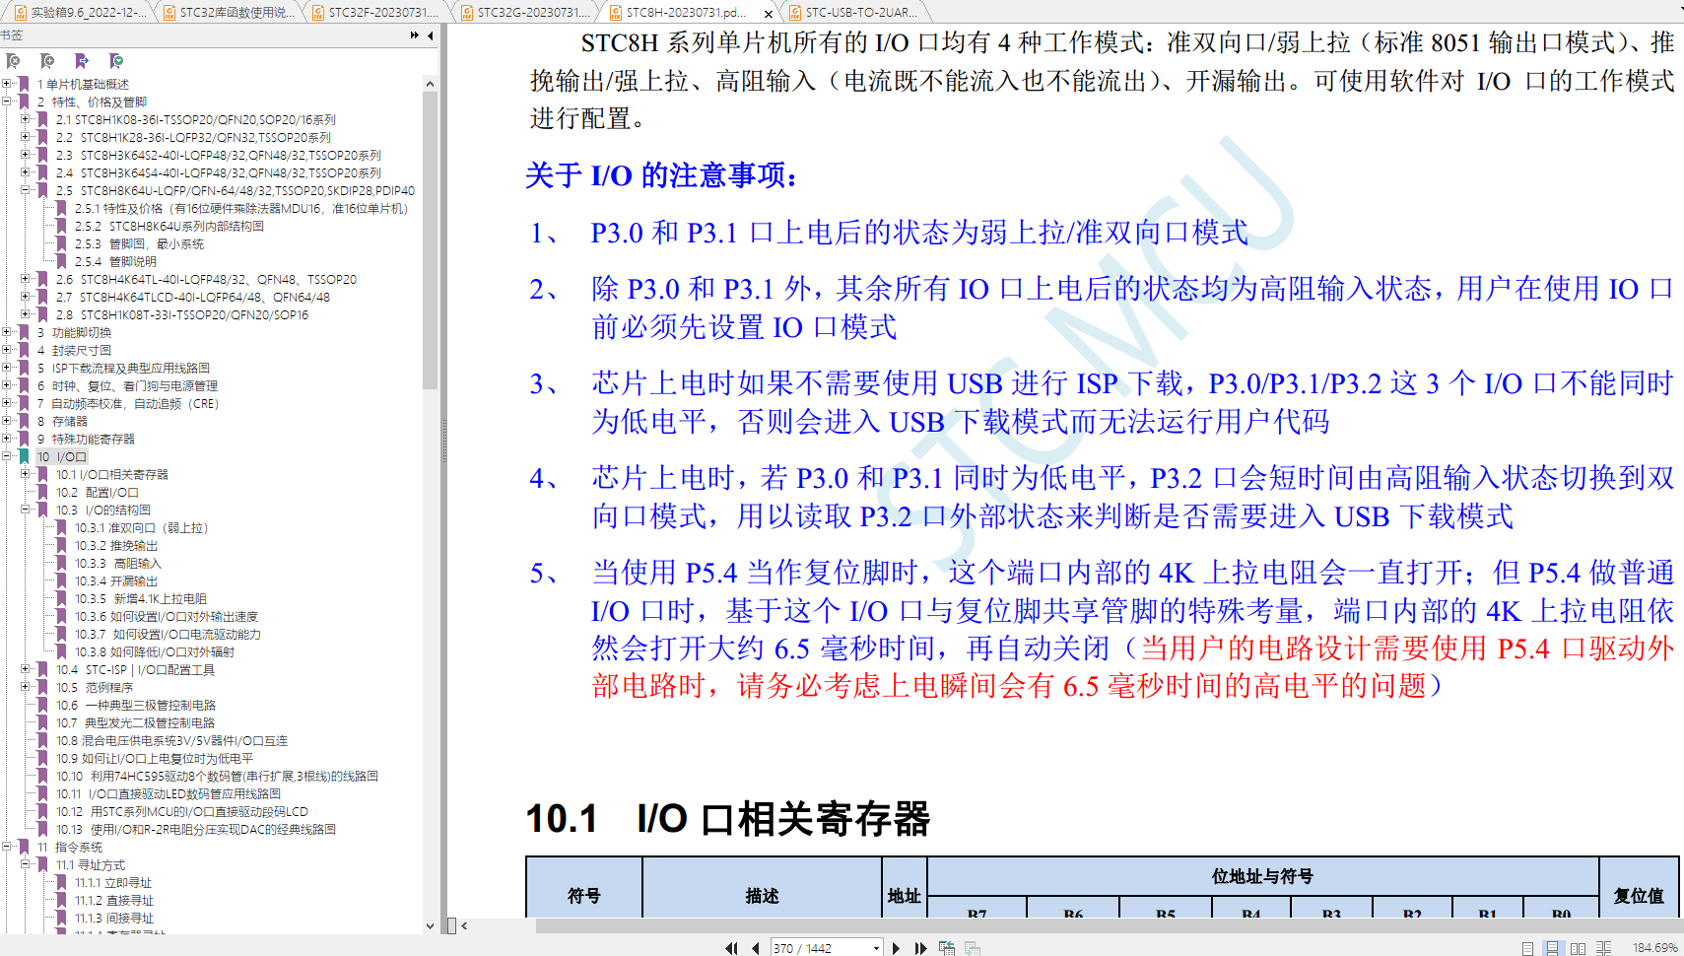This screenshot has width=1684, height=956.
Task: Close the STC8H-20230731.pdf tab
Action: pyautogui.click(x=769, y=13)
